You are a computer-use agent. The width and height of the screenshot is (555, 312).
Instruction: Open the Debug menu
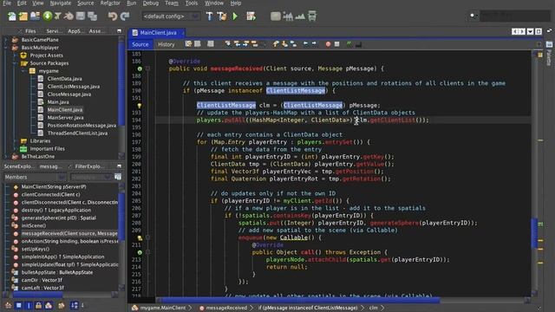[151, 3]
